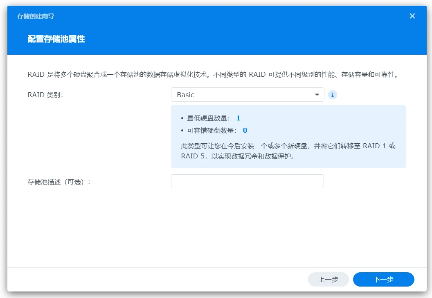
Task: Click the 配置存储池属性 heading
Action: tap(56, 39)
